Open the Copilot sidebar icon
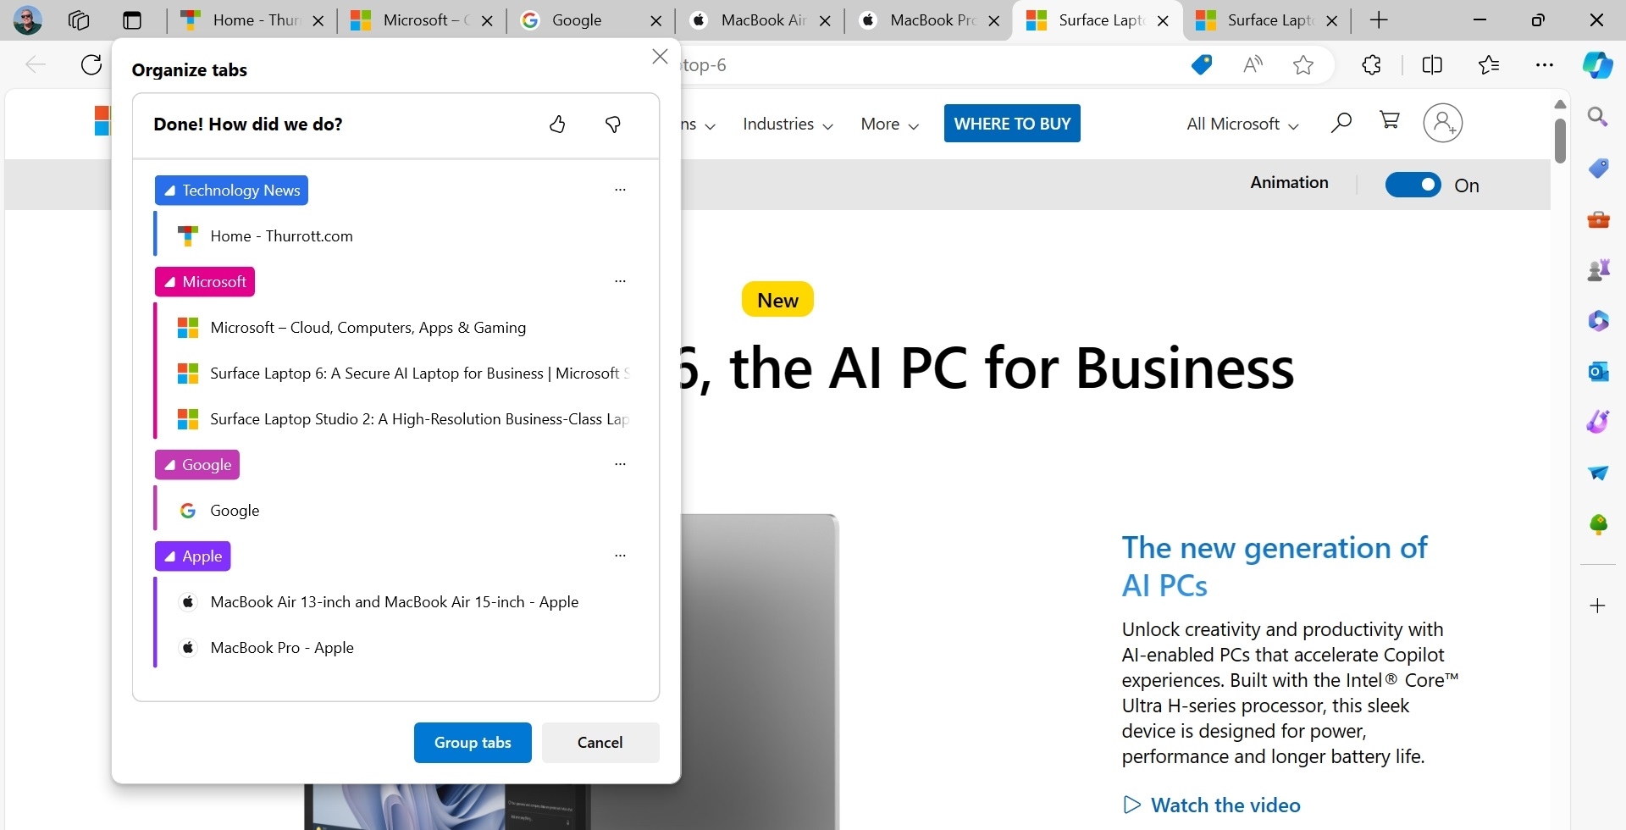This screenshot has width=1626, height=830. click(1597, 65)
